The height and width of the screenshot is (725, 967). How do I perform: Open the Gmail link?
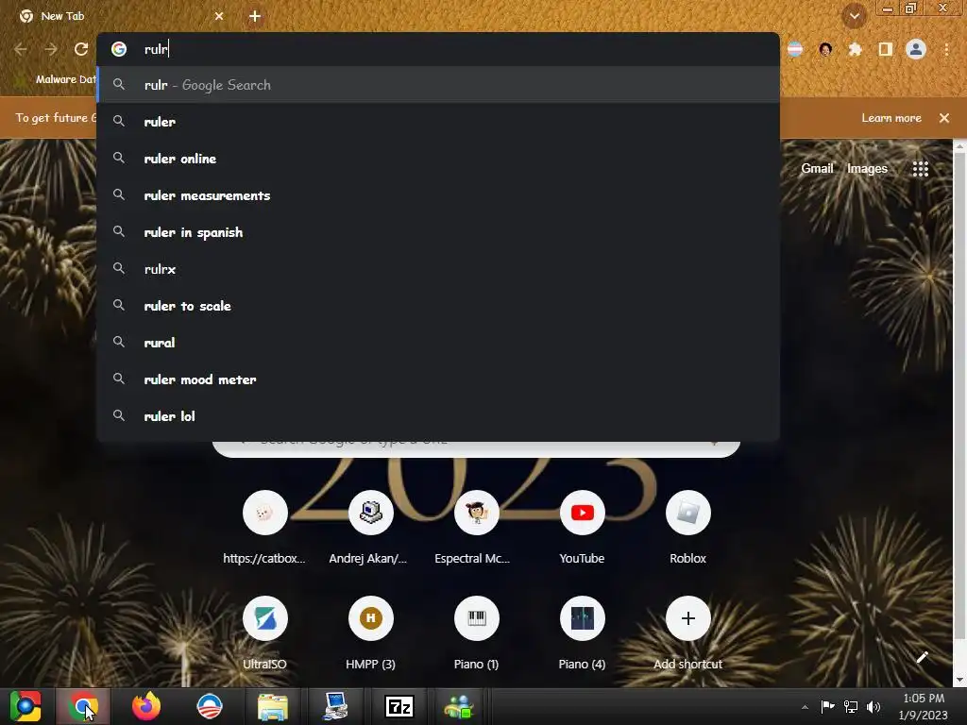pyautogui.click(x=817, y=168)
